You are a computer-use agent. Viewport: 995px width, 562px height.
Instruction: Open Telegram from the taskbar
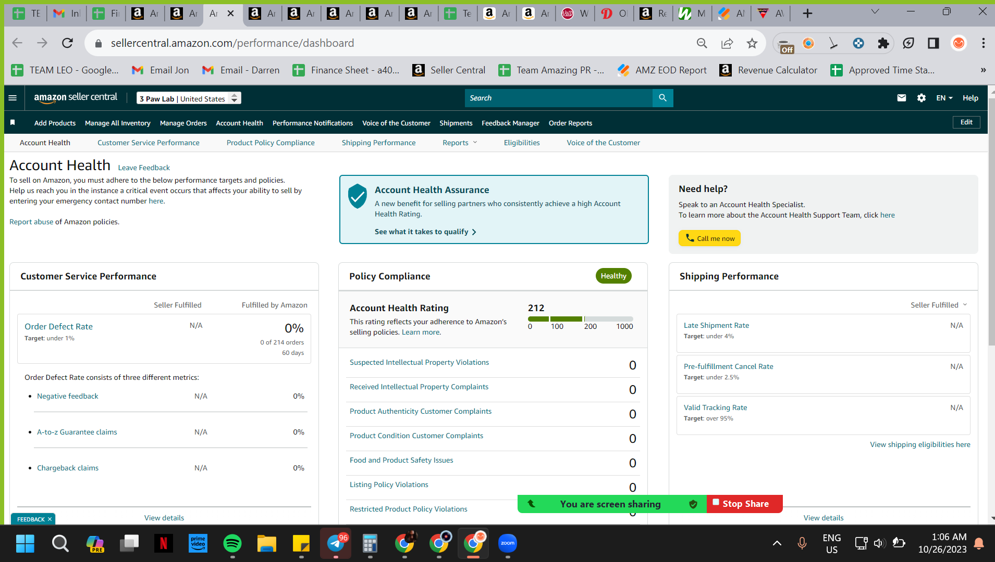pos(335,543)
